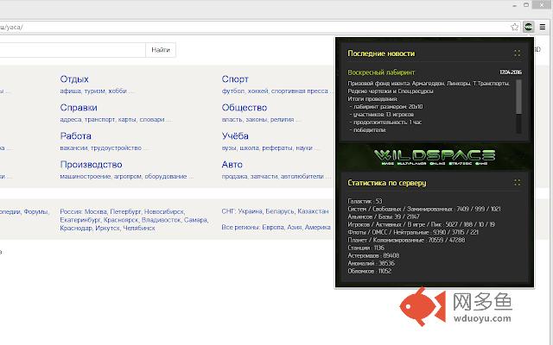Select the Петербург region link
The width and height of the screenshot is (553, 345).
[125, 211]
